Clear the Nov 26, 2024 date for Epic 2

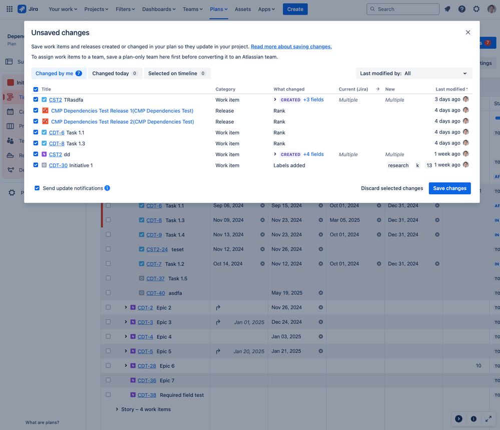click(x=321, y=307)
